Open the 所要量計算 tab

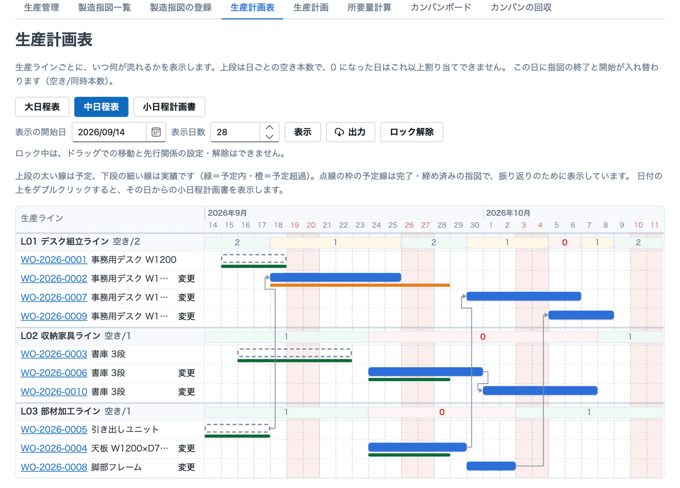click(x=370, y=8)
